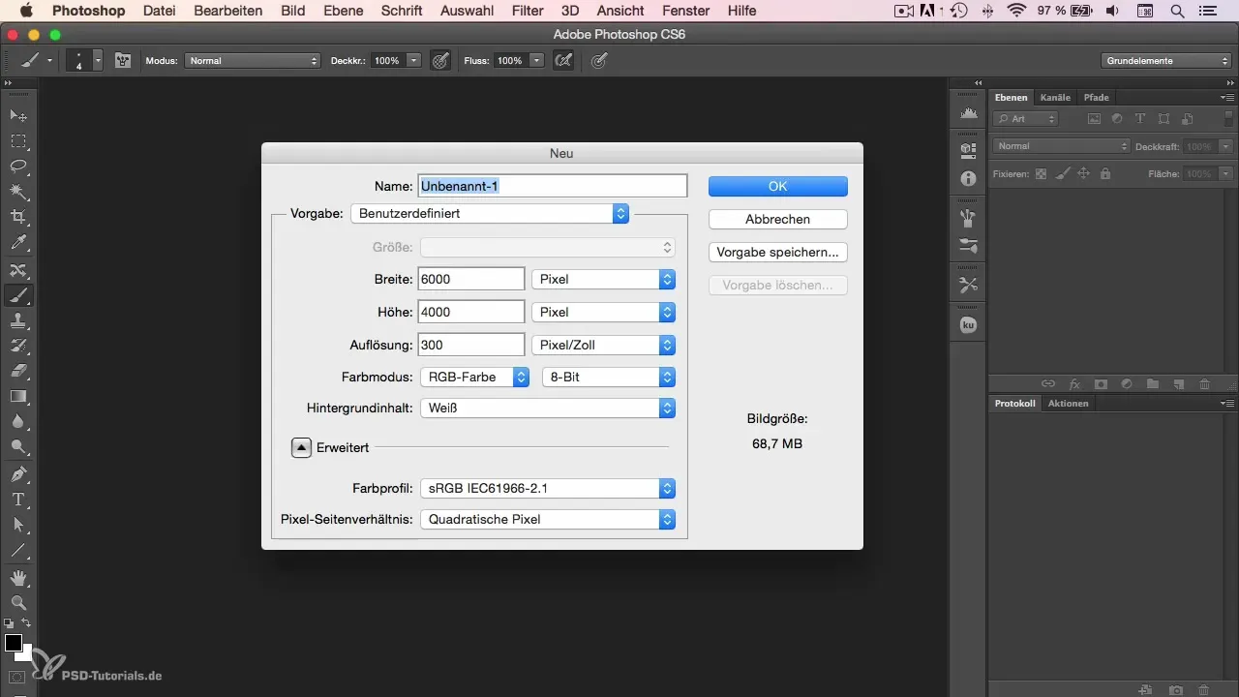Switch to the Aktionen tab
Viewport: 1239px width, 697px height.
[1068, 403]
